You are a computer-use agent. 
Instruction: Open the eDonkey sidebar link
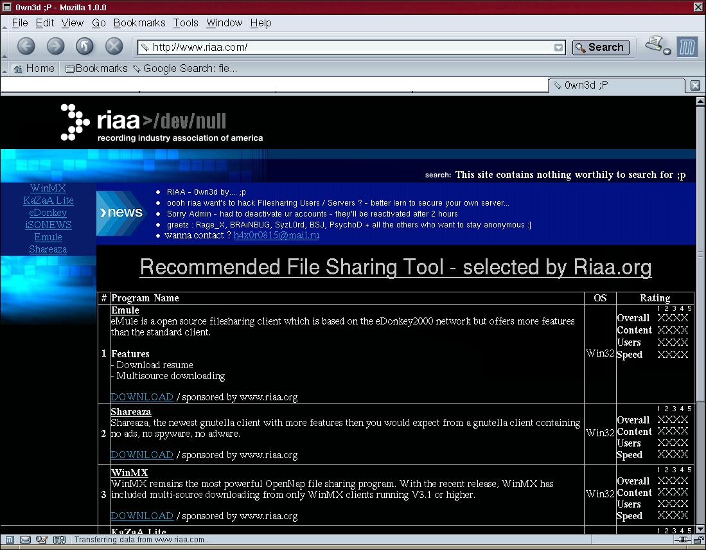tap(48, 213)
